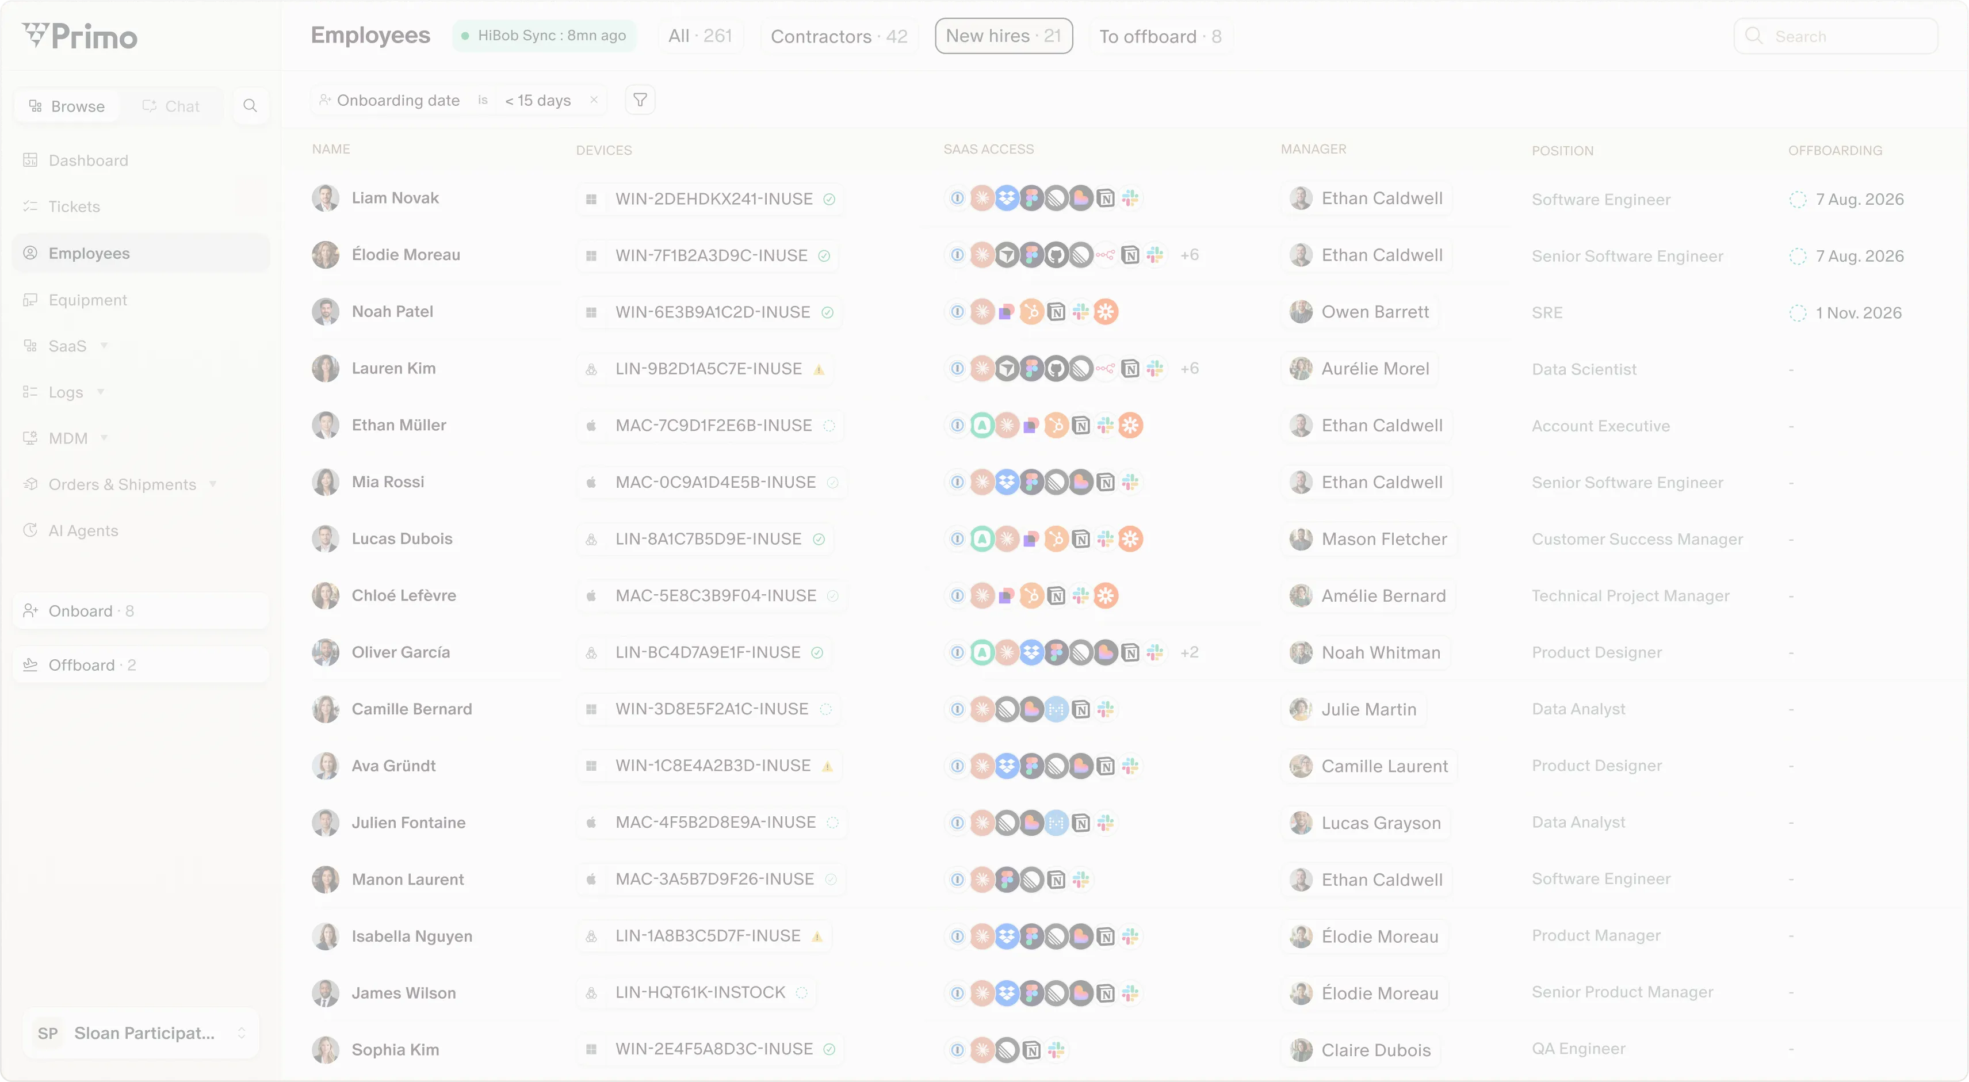Switch to the All · 261 tab
Viewport: 1969px width, 1082px height.
700,36
